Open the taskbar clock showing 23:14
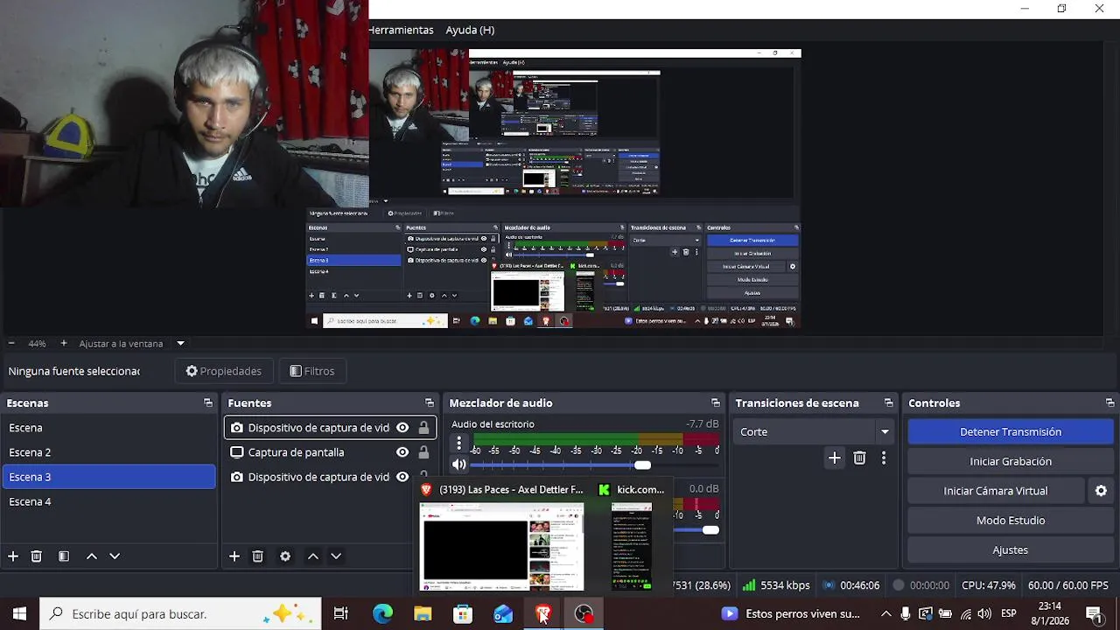This screenshot has height=630, width=1120. click(x=1049, y=614)
